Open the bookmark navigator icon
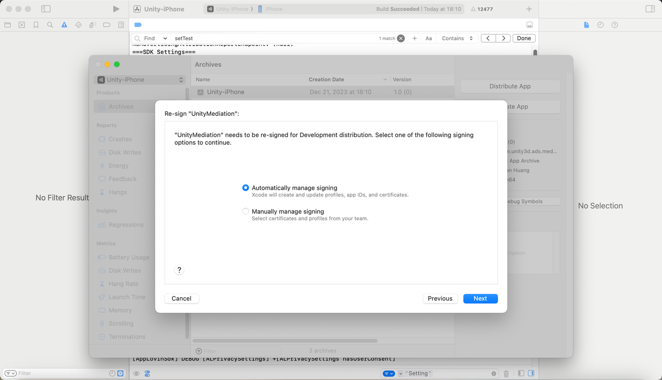This screenshot has width=662, height=380. [x=36, y=25]
